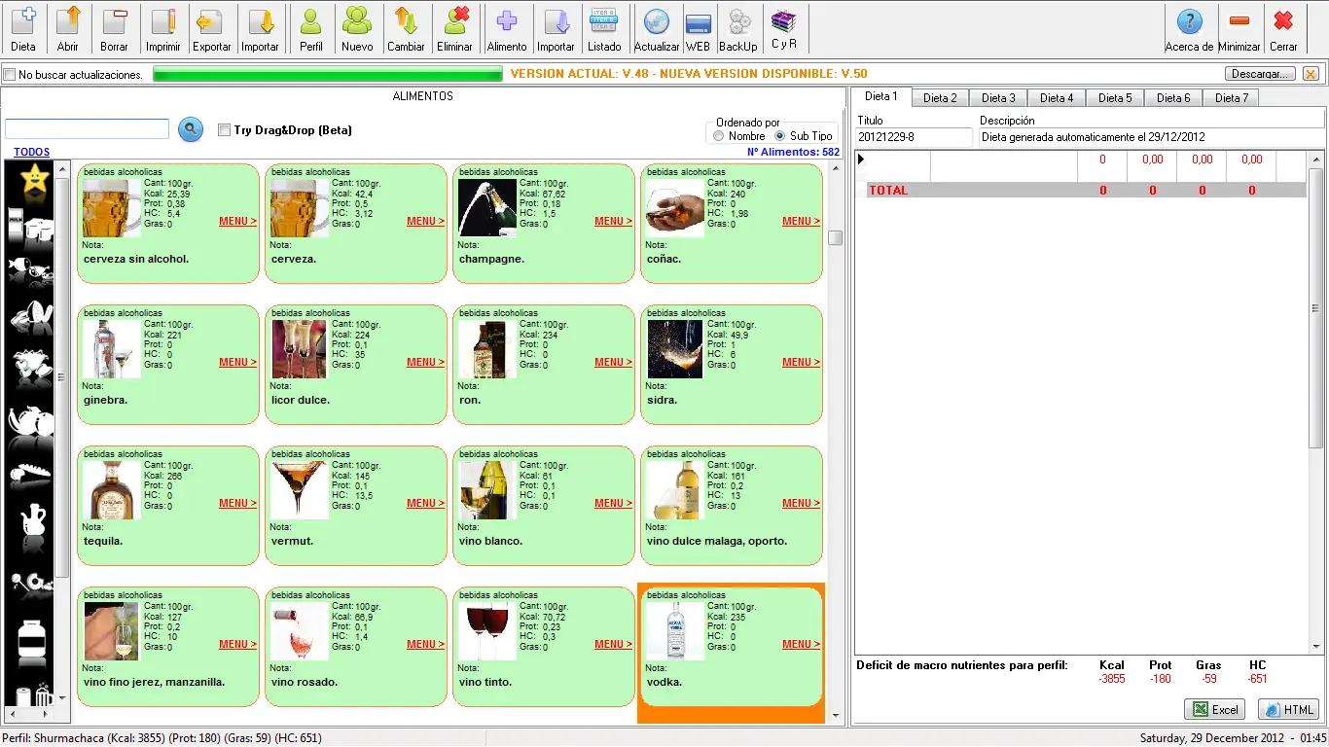Image resolution: width=1329 pixels, height=747 pixels.
Task: Click the food list vertical scrollbar thumb
Action: [x=835, y=238]
